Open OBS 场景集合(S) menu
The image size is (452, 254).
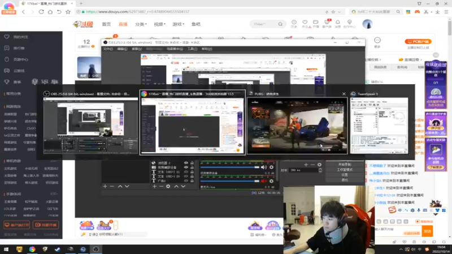175,49
